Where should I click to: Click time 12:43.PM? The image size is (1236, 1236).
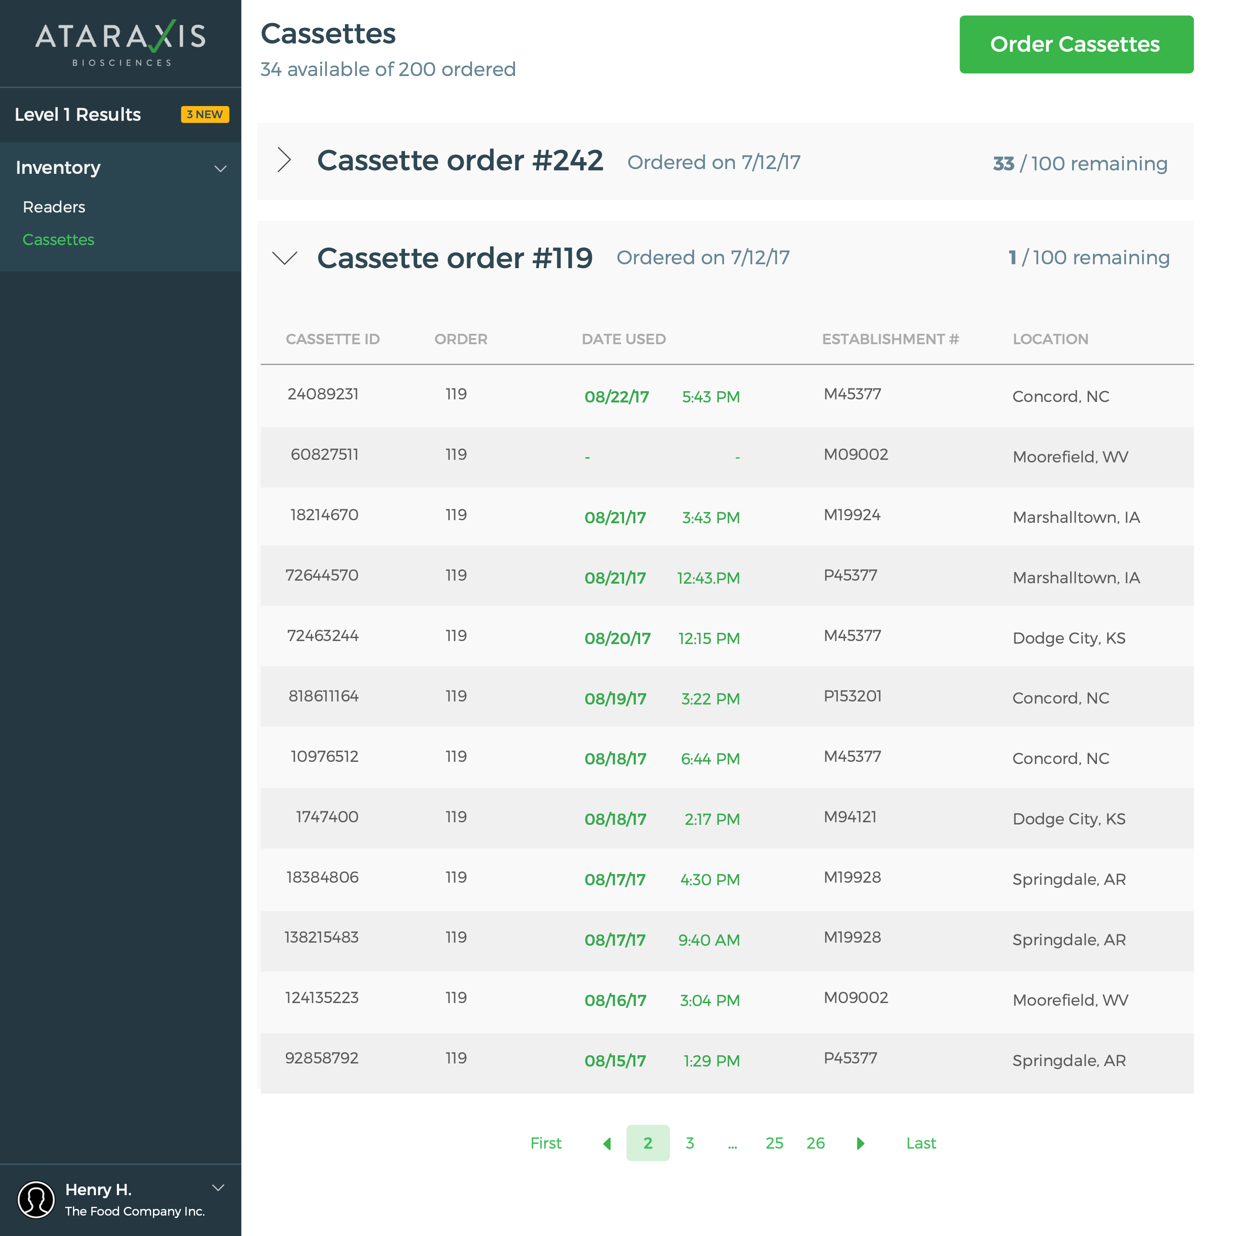[708, 578]
